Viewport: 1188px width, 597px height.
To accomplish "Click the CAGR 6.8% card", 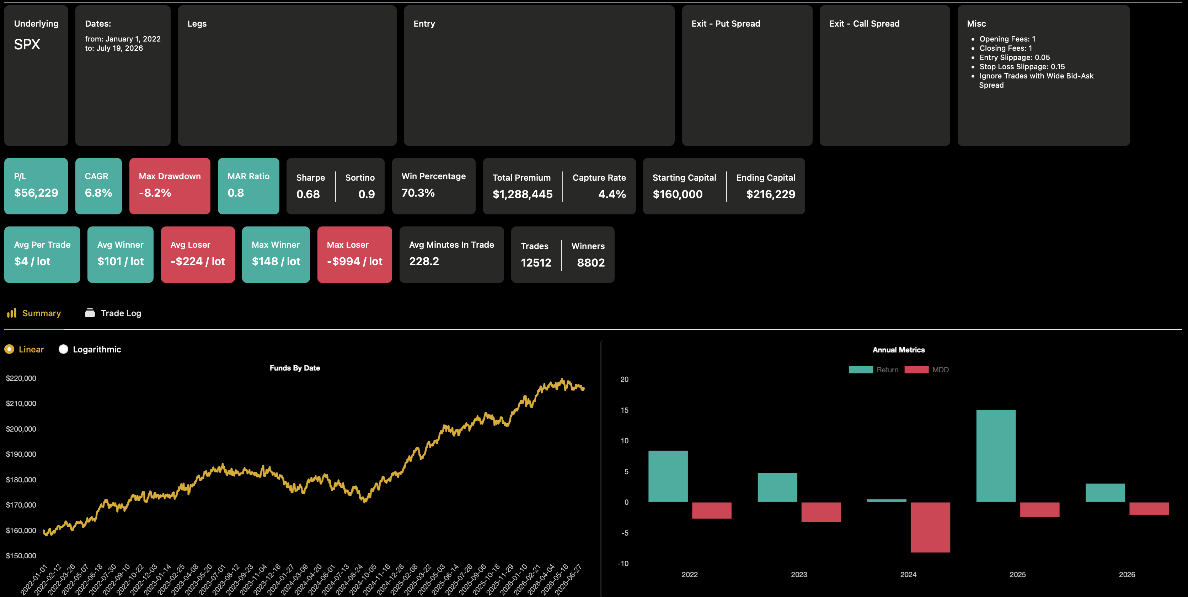I will [x=98, y=186].
